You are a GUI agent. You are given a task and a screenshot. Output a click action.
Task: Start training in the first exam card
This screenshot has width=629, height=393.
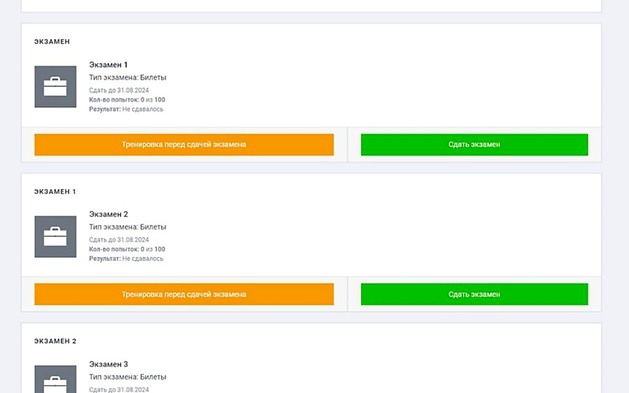184,145
